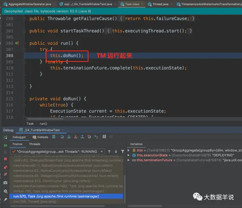Expand the 'this' variable node
The image size is (242, 208).
point(128,150)
